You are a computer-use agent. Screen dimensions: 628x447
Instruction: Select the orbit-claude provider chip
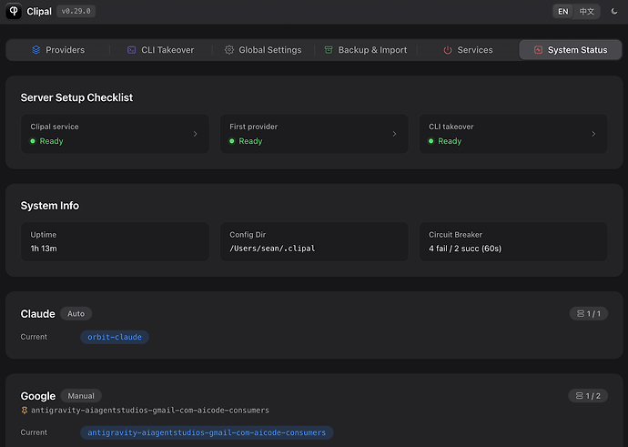(x=115, y=337)
